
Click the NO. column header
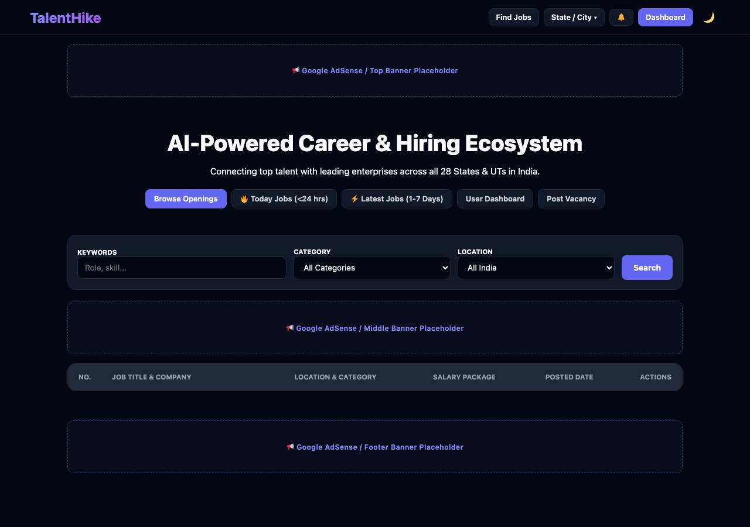pos(85,377)
